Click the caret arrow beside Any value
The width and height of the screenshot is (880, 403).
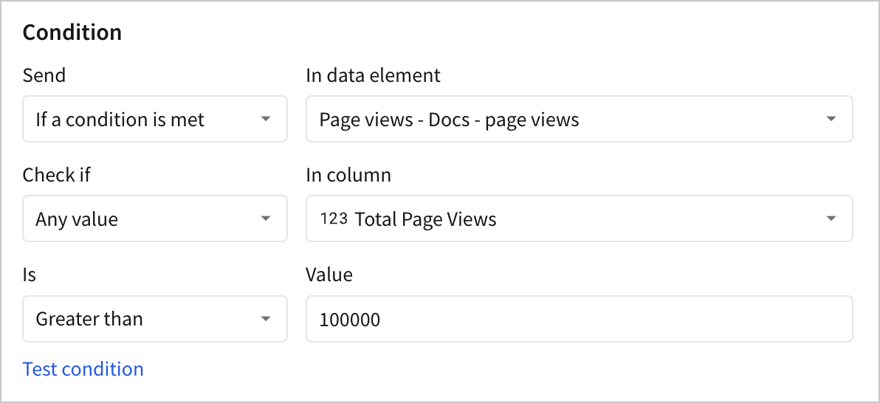pos(266,219)
